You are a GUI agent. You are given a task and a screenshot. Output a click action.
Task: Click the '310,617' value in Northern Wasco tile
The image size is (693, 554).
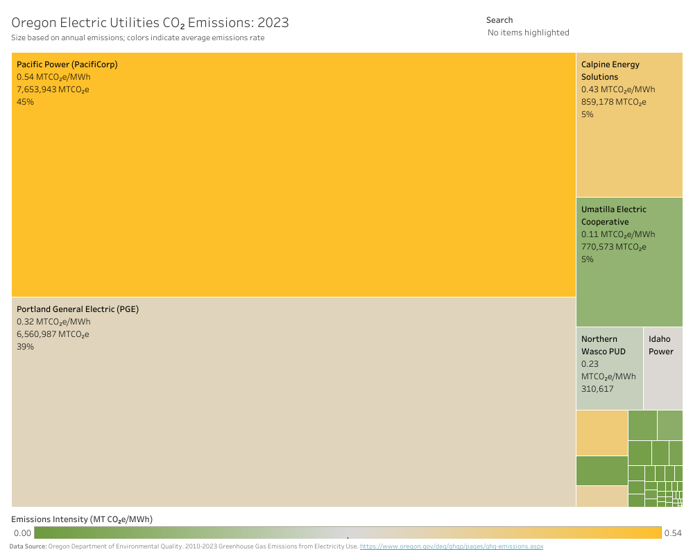click(597, 389)
